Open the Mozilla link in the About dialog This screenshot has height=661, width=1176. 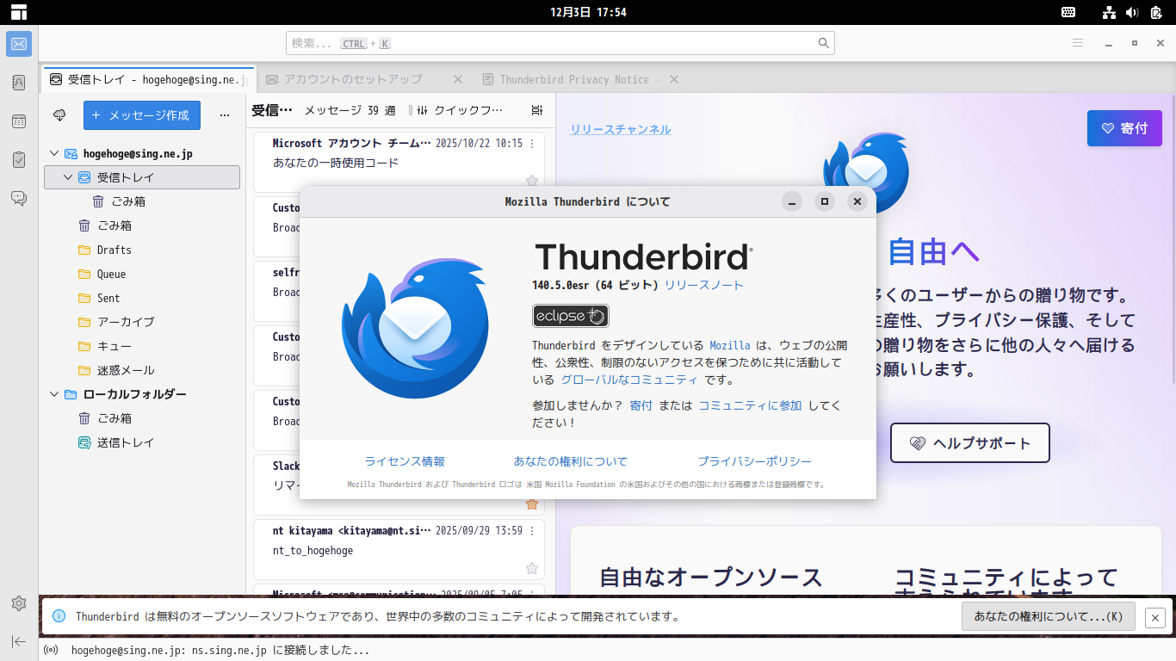click(x=730, y=345)
